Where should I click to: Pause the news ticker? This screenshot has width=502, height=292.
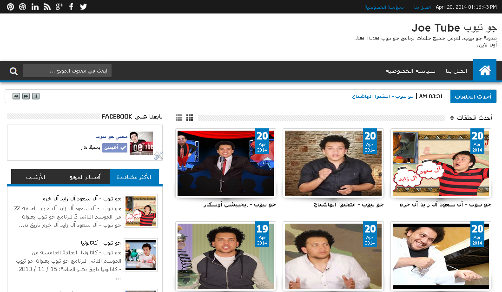(x=36, y=96)
